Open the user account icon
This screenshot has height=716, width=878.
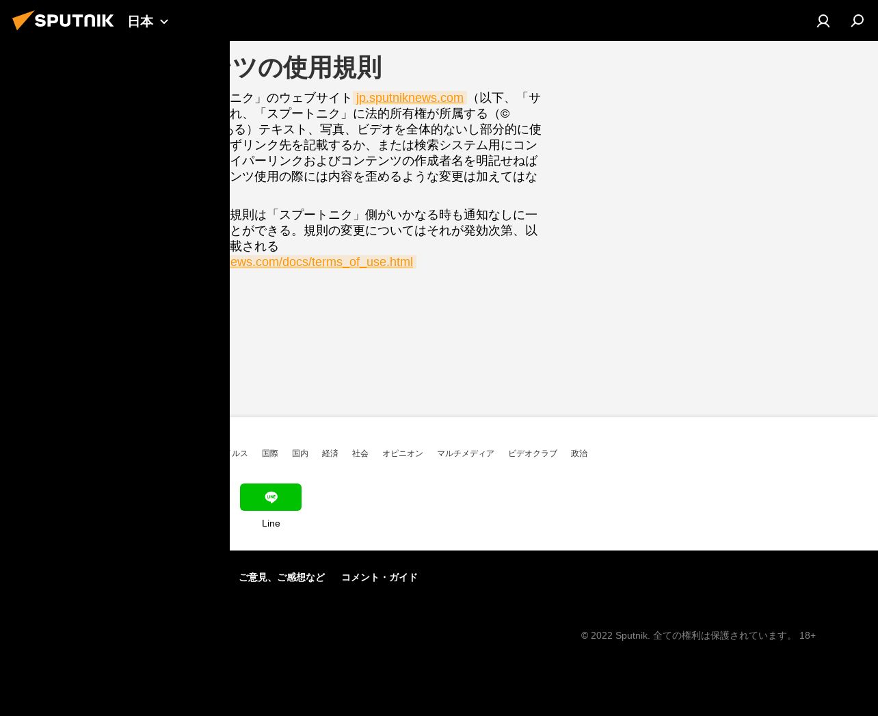tap(823, 21)
